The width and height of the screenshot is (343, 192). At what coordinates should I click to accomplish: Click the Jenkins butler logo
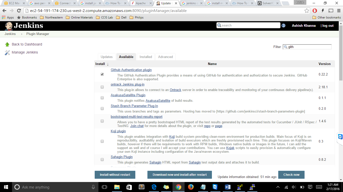click(x=9, y=26)
